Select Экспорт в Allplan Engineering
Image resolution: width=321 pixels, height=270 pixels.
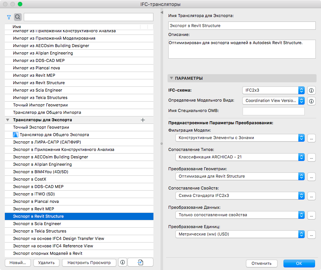tap(79, 165)
